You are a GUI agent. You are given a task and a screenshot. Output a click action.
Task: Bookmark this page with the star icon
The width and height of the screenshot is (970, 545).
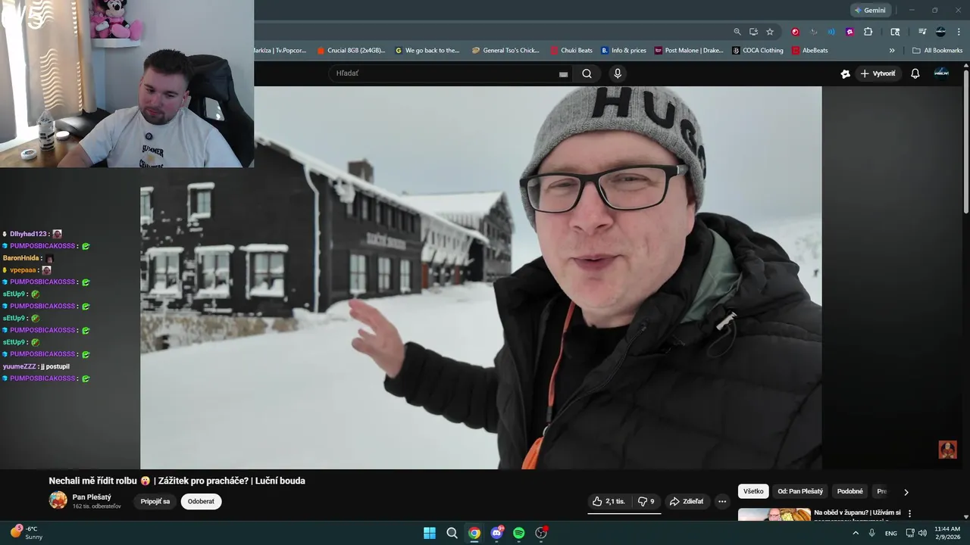coord(770,32)
